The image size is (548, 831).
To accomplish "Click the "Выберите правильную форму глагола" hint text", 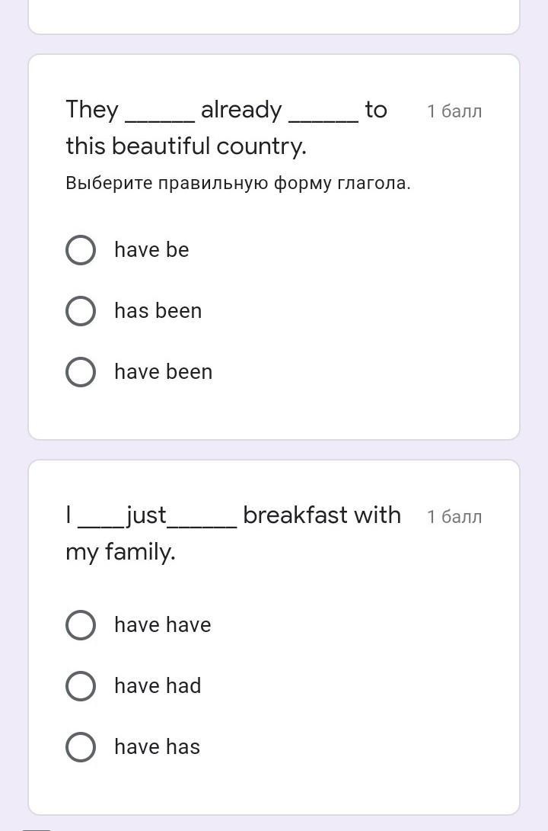I will pyautogui.click(x=238, y=184).
